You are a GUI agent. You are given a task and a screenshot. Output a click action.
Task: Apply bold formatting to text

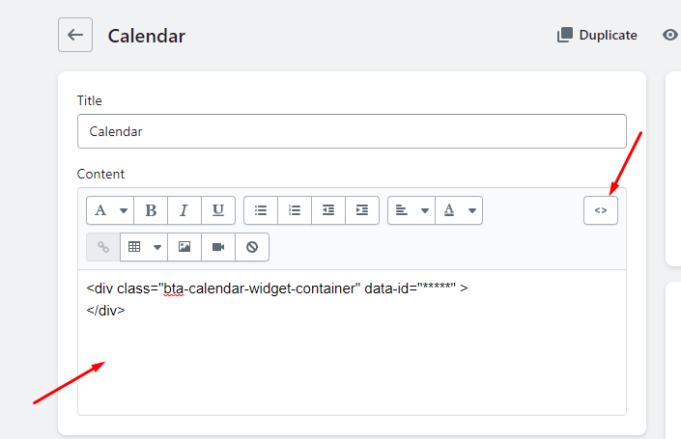[151, 210]
